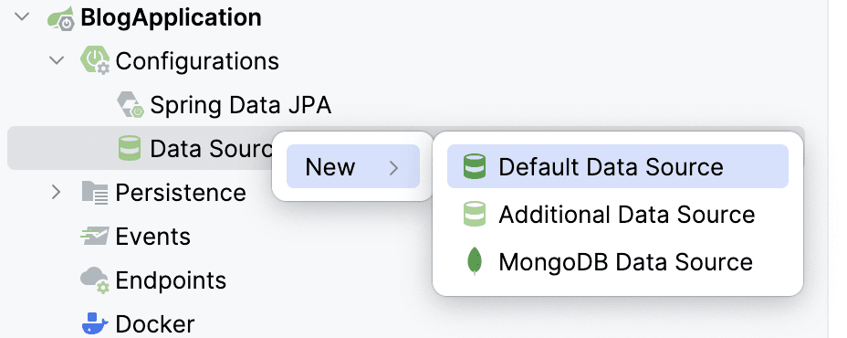Click the Events icon
847x338 pixels.
[95, 237]
